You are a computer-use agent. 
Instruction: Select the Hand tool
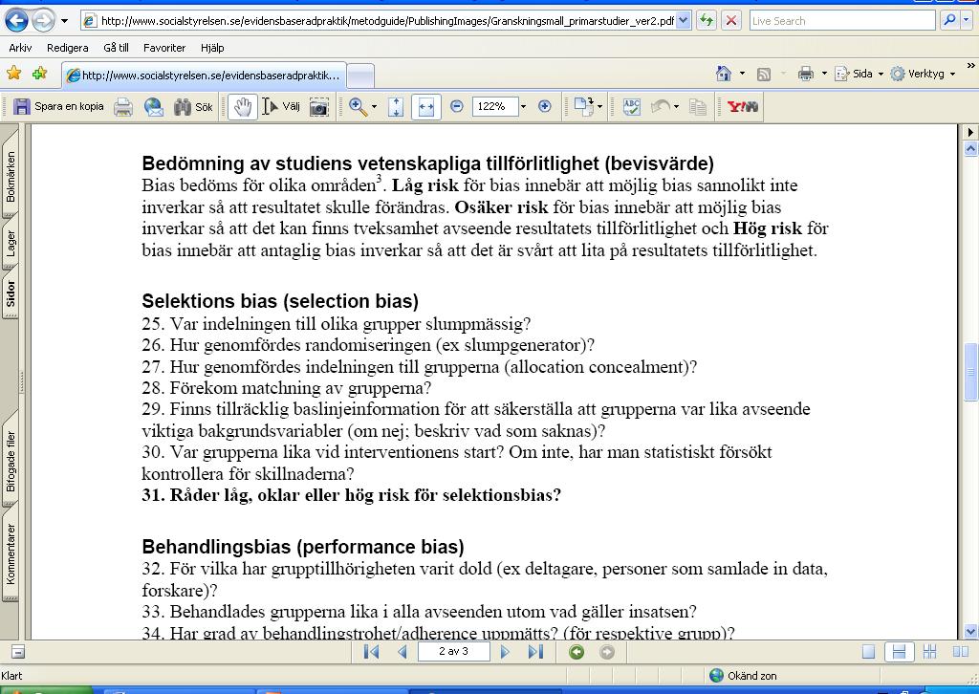click(x=242, y=107)
